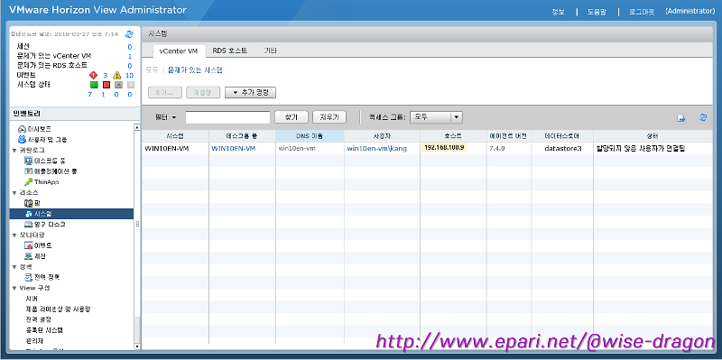Open the Dashboard (대시보드) icon in inventory
The image size is (722, 360).
22,129
